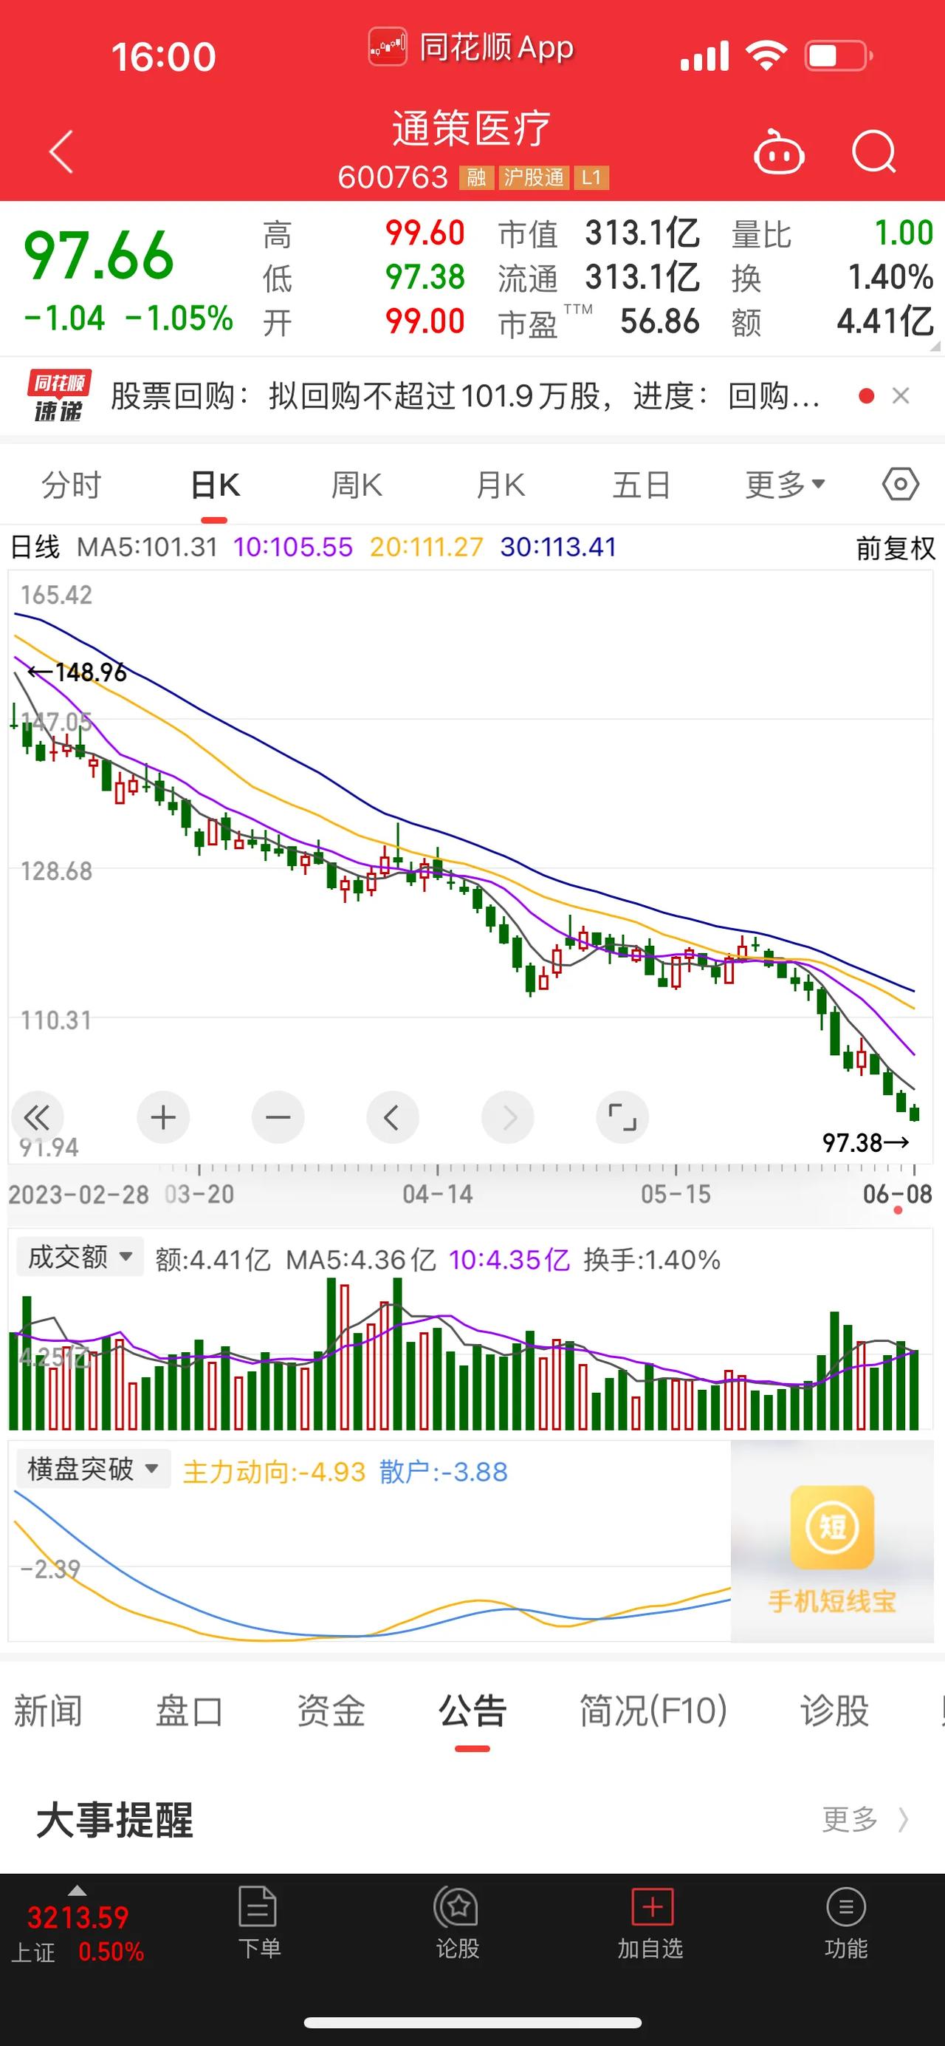Image resolution: width=945 pixels, height=2046 pixels.
Task: Switch to 月K chart tab
Action: [x=501, y=485]
